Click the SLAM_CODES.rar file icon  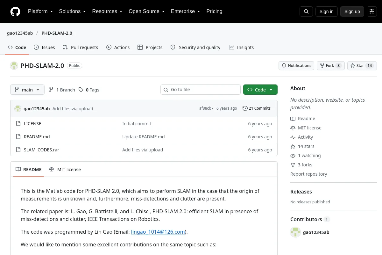(x=18, y=150)
